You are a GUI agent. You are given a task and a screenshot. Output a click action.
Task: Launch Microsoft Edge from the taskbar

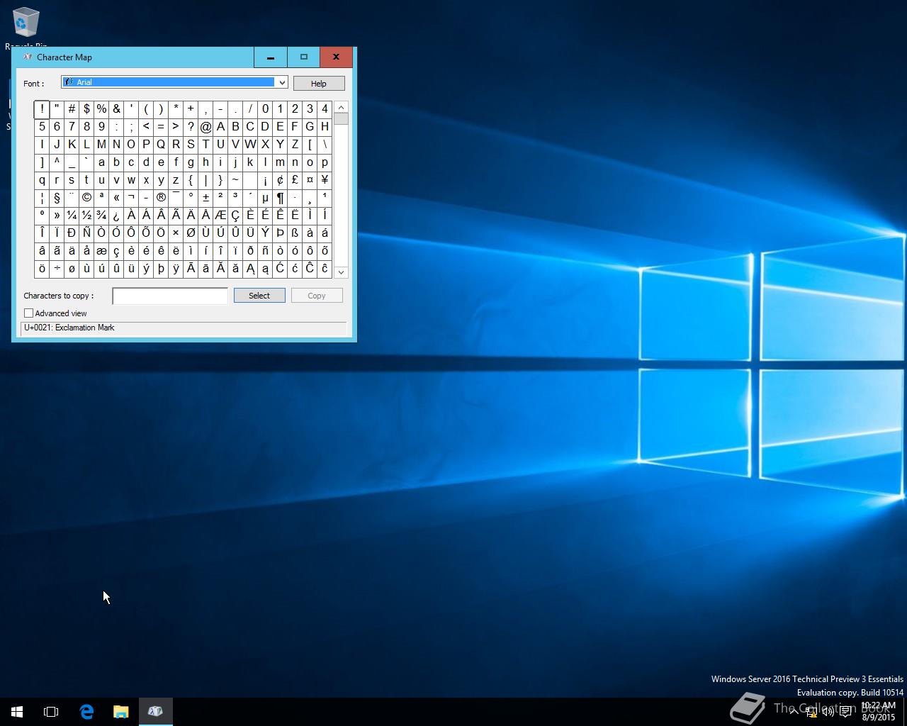click(86, 711)
